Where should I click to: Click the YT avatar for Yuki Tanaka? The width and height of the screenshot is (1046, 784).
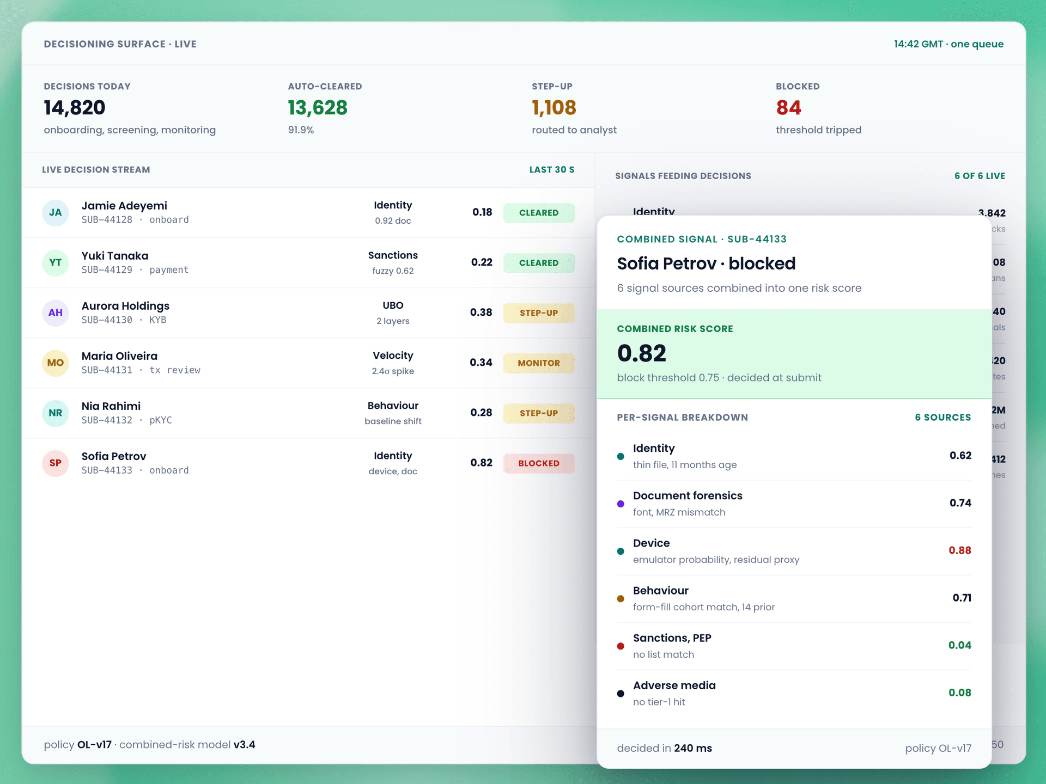55,262
